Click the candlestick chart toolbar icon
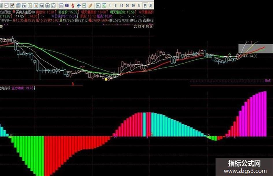The image size is (273, 176). point(12,5)
